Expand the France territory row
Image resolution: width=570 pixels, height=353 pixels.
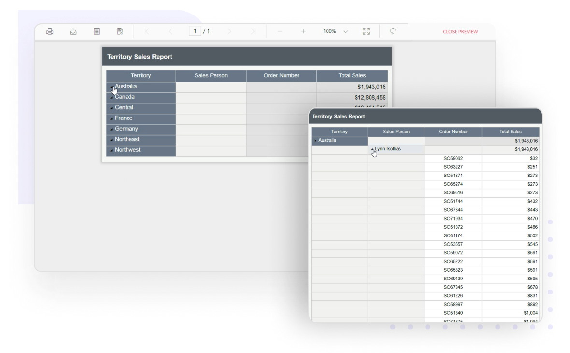tap(111, 119)
